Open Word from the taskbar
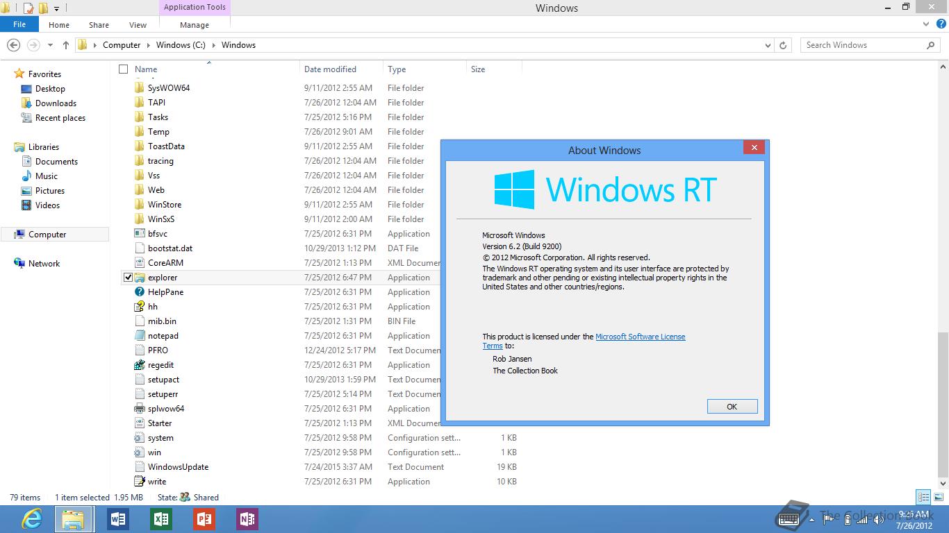Image resolution: width=949 pixels, height=533 pixels. pos(118,519)
